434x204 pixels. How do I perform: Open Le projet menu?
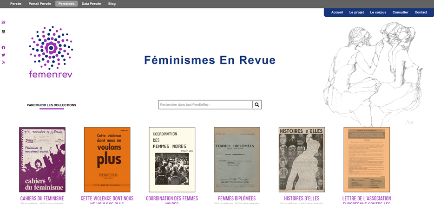[356, 13]
